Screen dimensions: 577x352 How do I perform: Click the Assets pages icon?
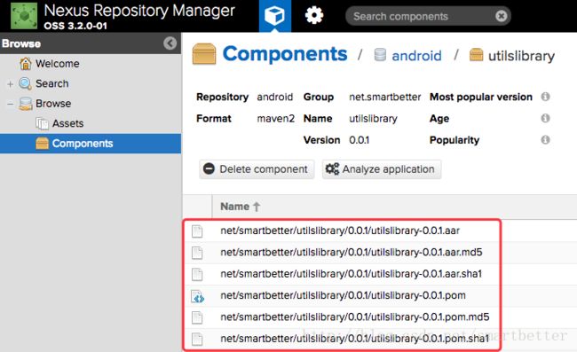point(42,123)
